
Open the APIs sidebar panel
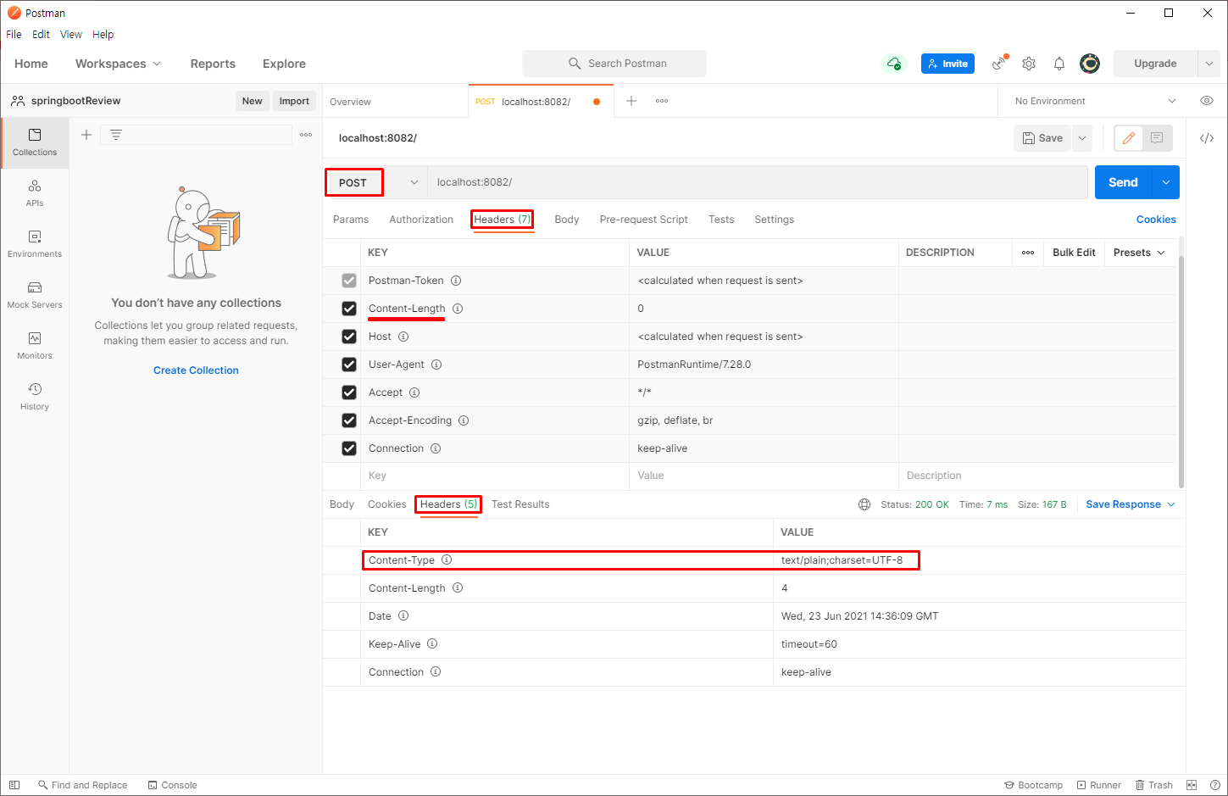pyautogui.click(x=35, y=193)
